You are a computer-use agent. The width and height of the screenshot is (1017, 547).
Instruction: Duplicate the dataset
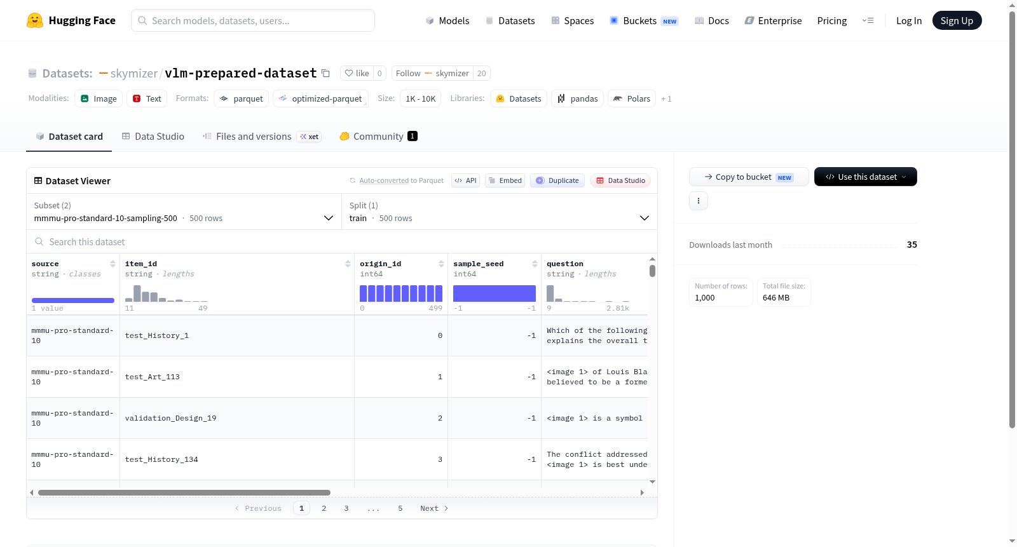click(557, 180)
